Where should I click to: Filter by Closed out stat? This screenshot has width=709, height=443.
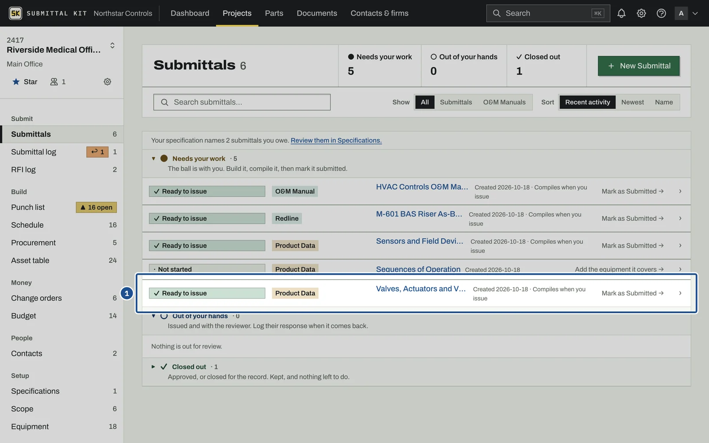(x=546, y=65)
